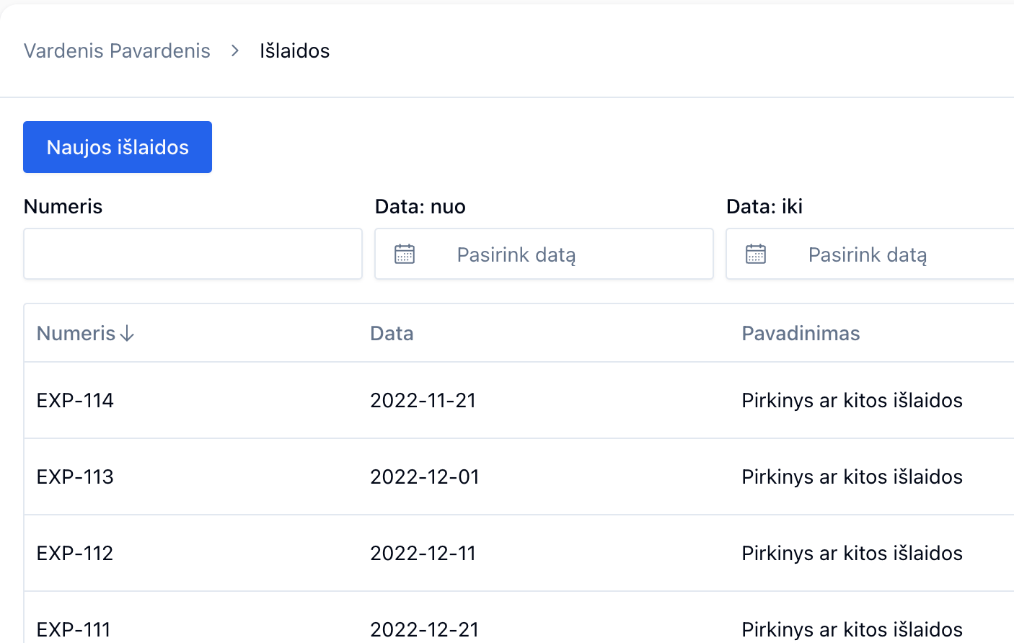
Task: Click the Data column header
Action: tap(392, 333)
